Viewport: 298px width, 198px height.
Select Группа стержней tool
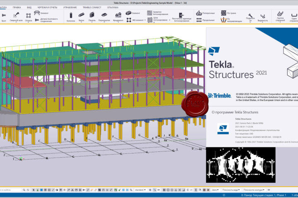[x=280, y=16]
